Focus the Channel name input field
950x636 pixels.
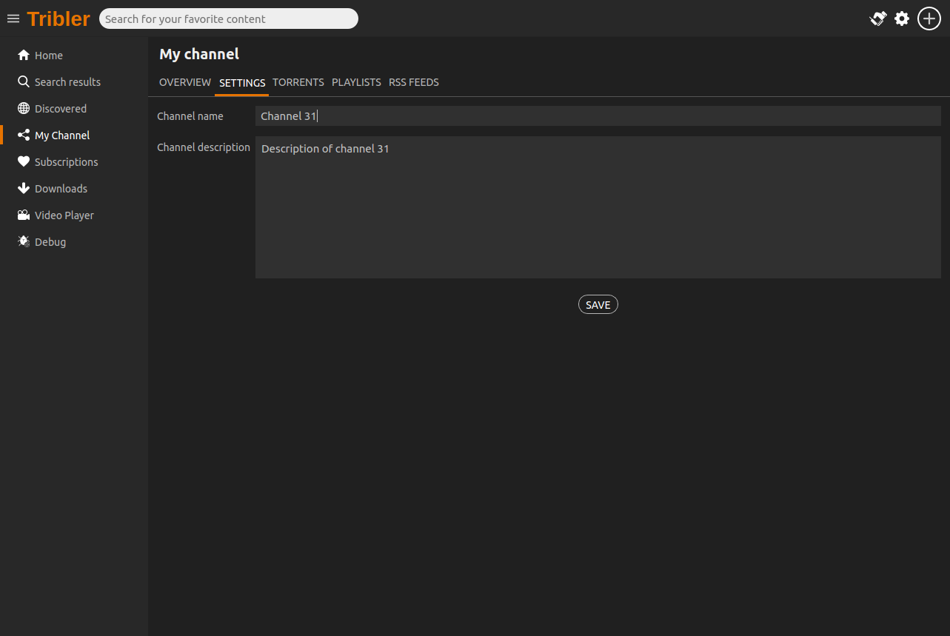tap(598, 116)
